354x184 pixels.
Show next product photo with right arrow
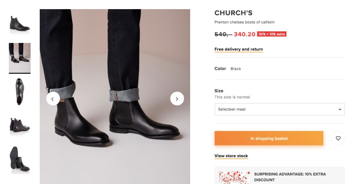pos(177,99)
